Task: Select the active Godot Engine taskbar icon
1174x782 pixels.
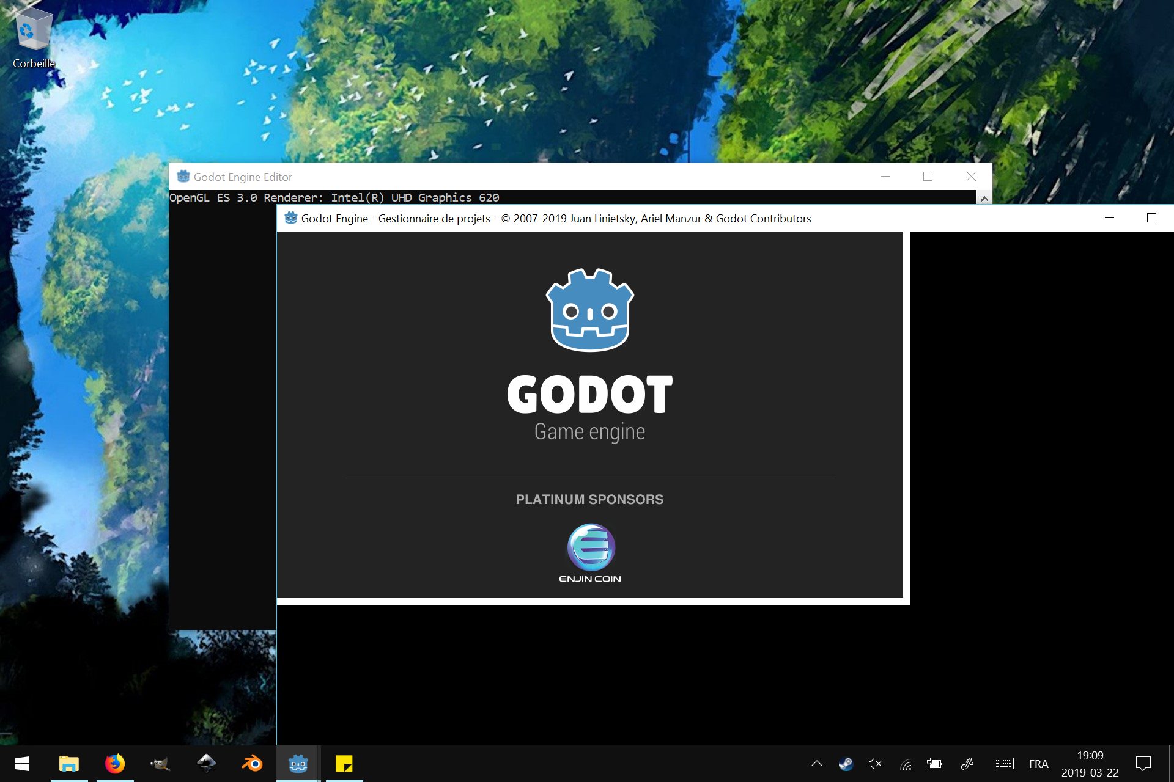Action: 298,763
